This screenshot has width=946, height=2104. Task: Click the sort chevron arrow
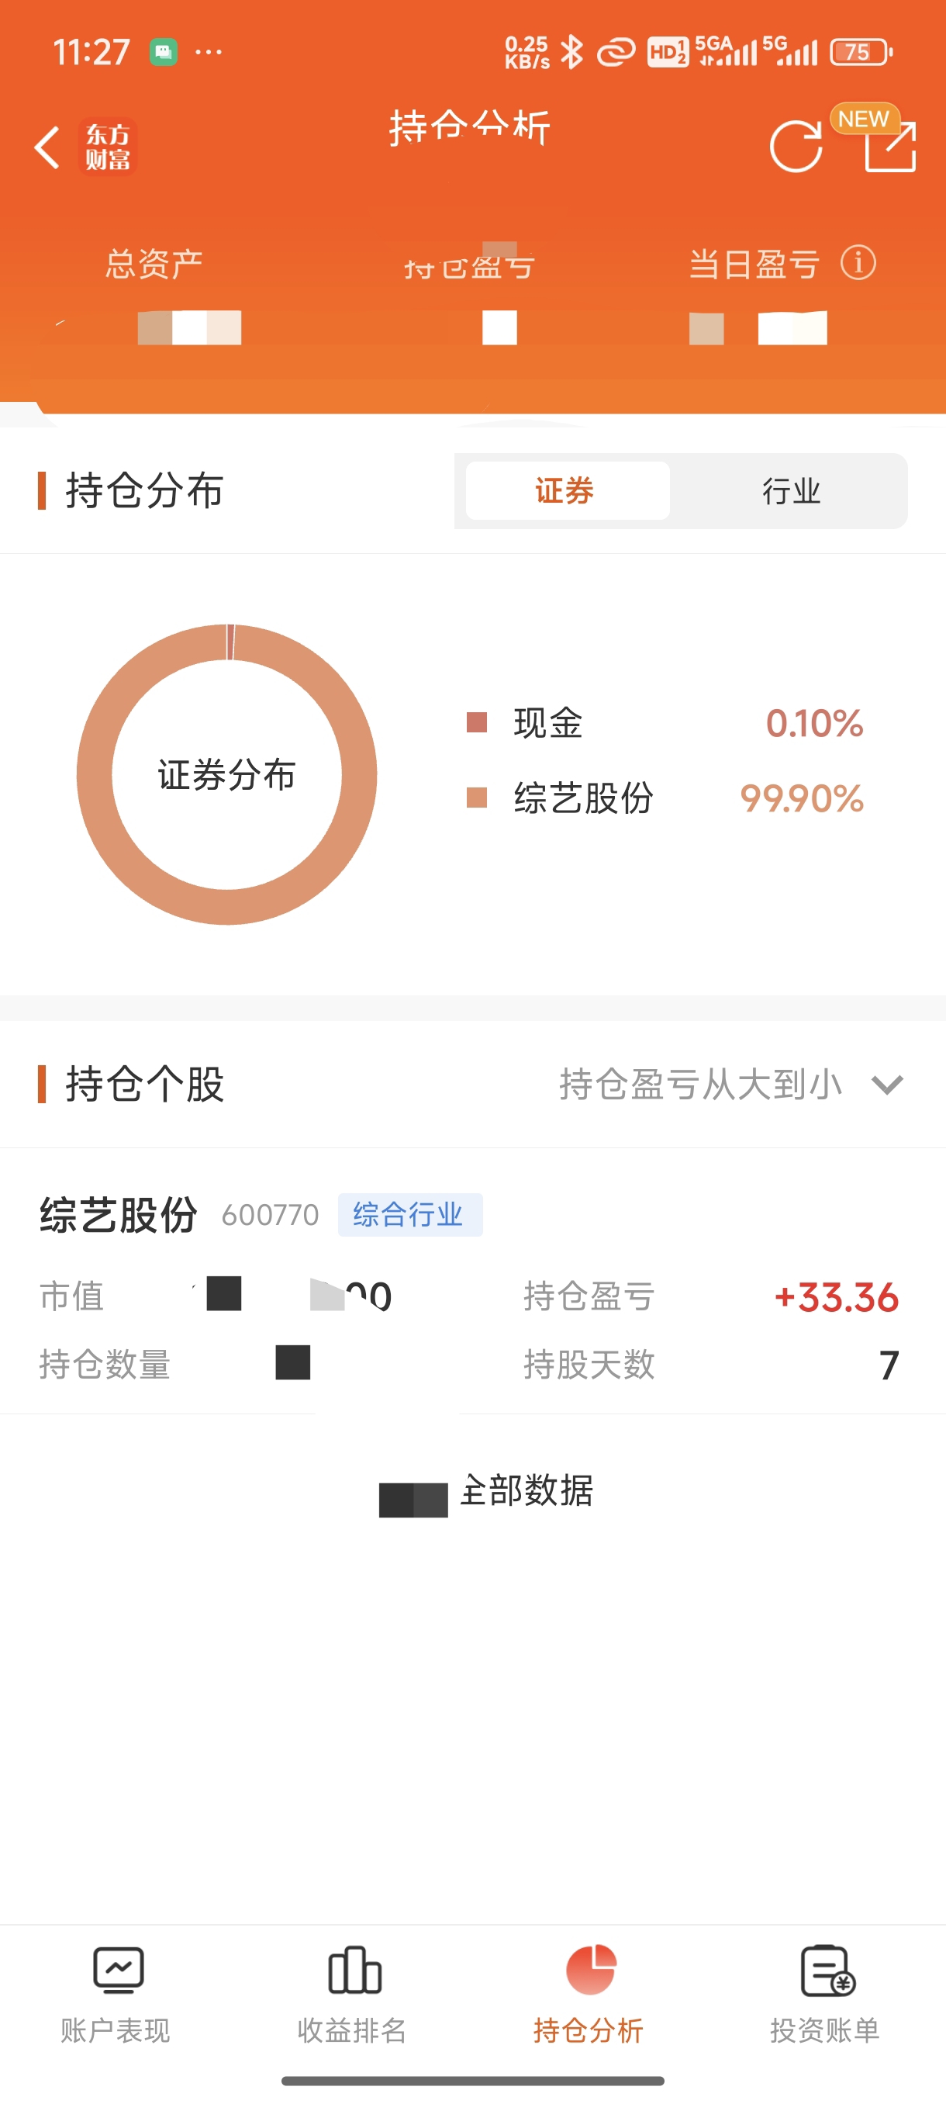(886, 1085)
